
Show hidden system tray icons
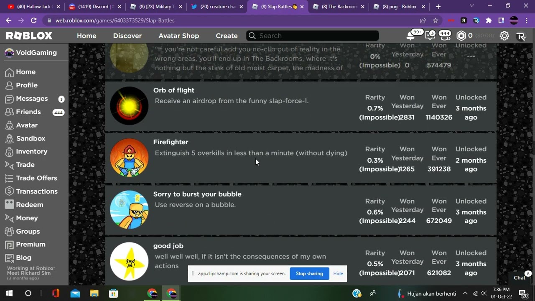pyautogui.click(x=465, y=293)
